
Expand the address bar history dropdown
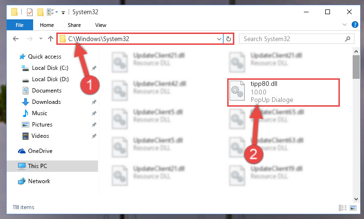(219, 39)
